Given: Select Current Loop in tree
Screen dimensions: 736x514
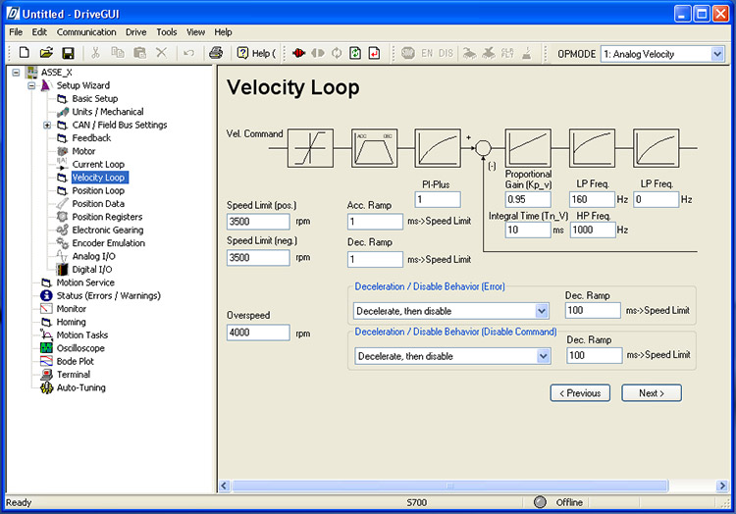Looking at the screenshot, I should point(98,164).
